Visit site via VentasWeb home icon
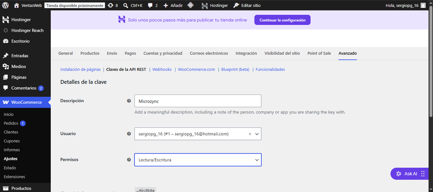433x192 pixels. 16,5
